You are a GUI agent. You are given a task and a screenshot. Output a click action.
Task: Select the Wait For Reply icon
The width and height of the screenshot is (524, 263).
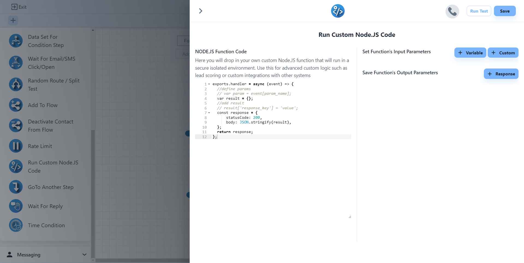pos(16,206)
